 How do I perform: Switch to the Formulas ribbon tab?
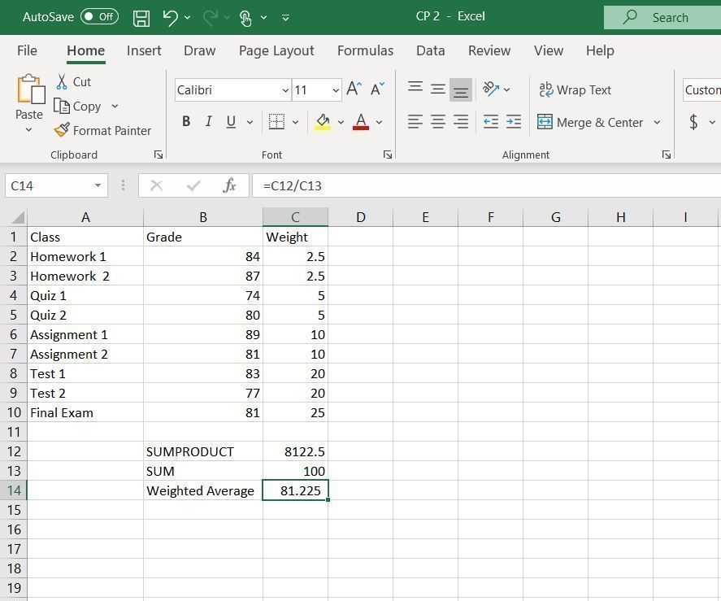point(365,50)
